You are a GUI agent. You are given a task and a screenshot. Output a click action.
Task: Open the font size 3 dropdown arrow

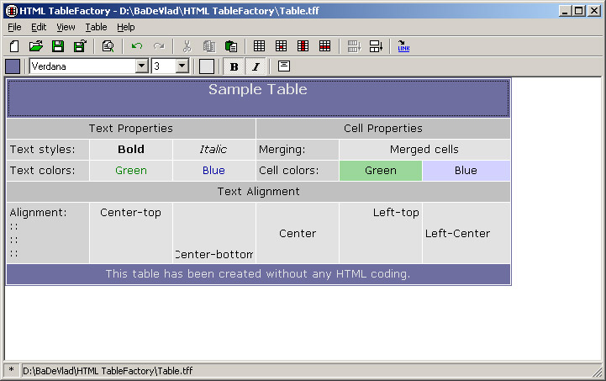[182, 66]
